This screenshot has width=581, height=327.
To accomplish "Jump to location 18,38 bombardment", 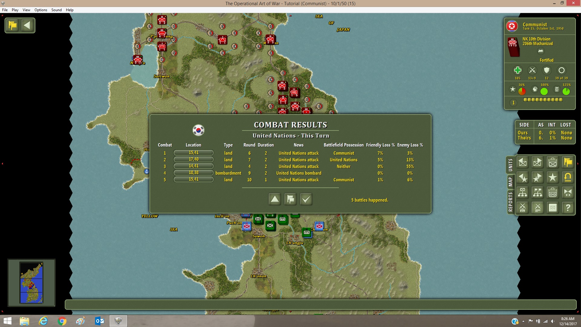I will click(193, 173).
